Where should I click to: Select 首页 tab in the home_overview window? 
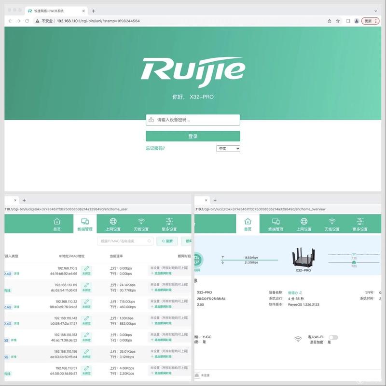(248, 224)
